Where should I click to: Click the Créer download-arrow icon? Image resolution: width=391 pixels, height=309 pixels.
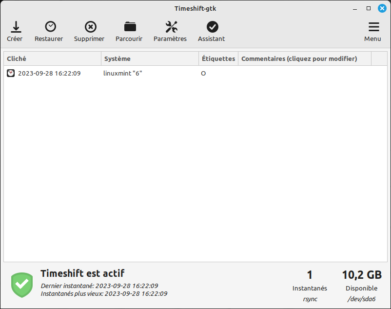[x=16, y=27]
